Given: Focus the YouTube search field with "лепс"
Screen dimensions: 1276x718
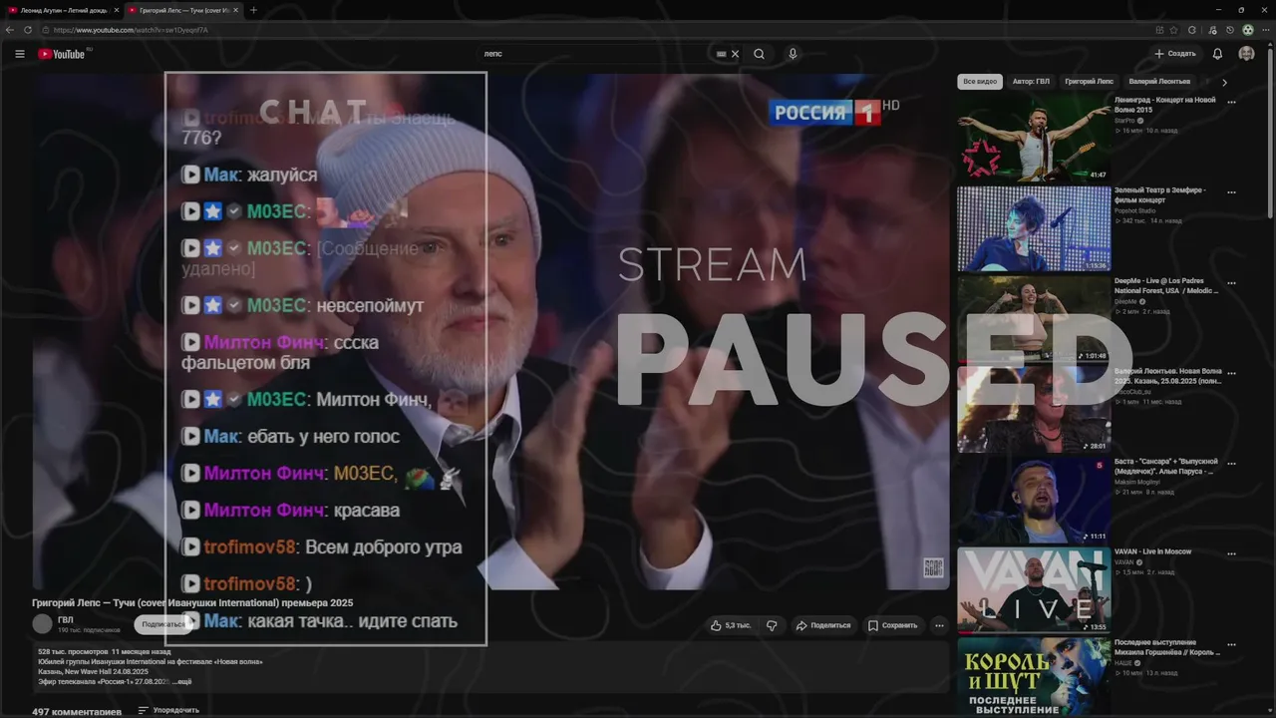Looking at the screenshot, I should [593, 54].
